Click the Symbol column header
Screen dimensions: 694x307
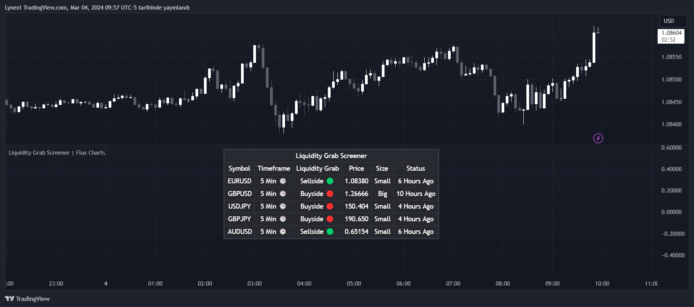[239, 168]
